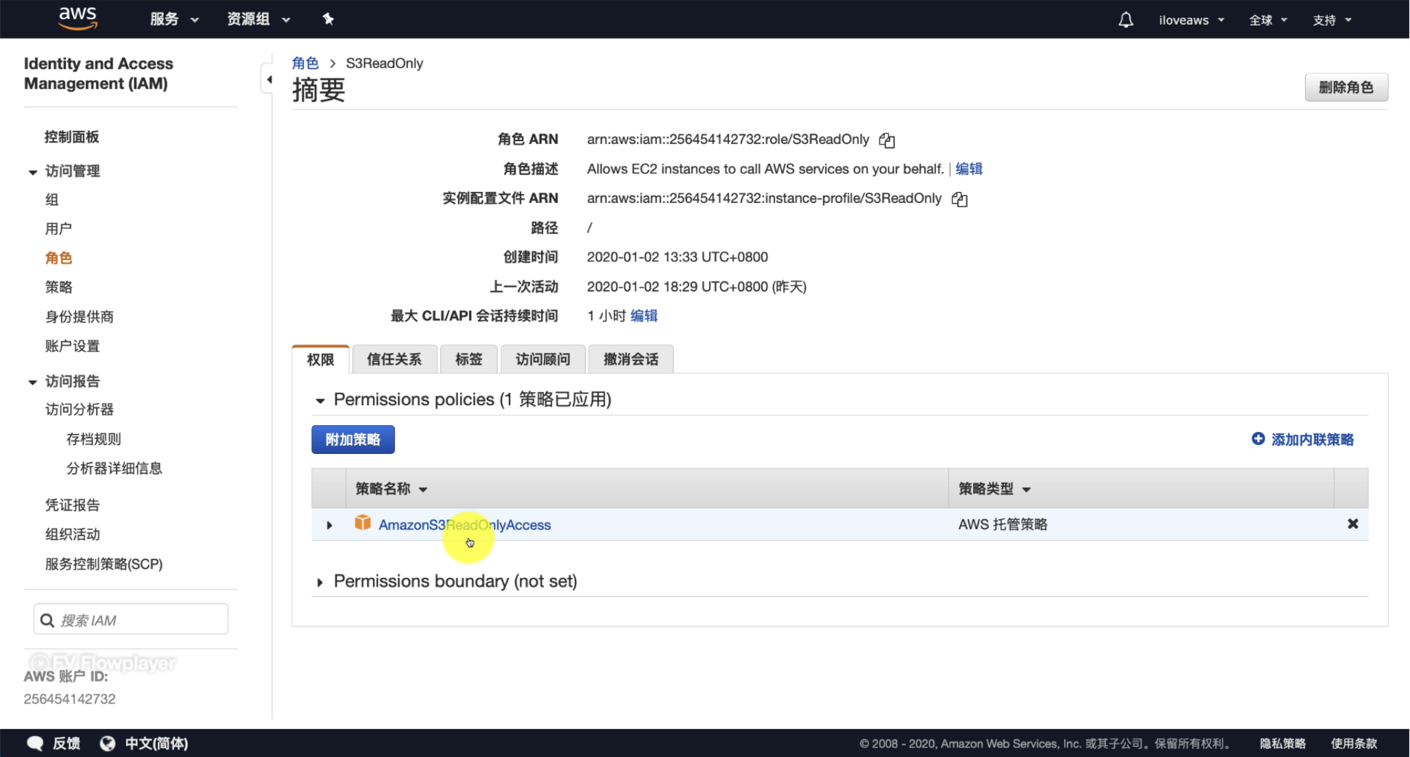
Task: Edit max session duration via 编辑 link
Action: click(643, 315)
